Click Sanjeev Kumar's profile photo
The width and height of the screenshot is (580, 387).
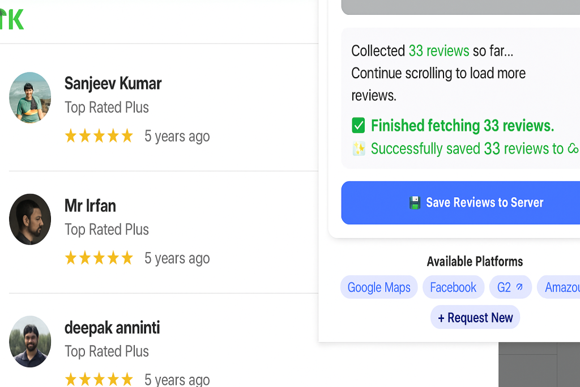pos(30,97)
